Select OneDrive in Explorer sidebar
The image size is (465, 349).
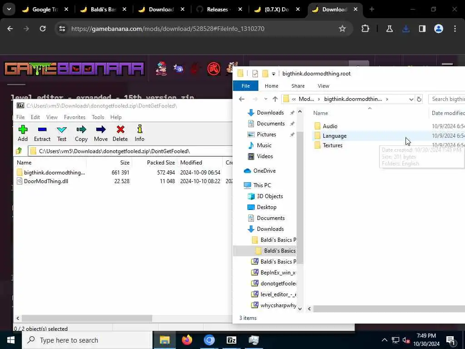pos(264,171)
